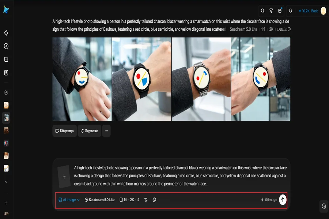The image size is (329, 219).
Task: Click the Seedream 5.0 Lite label beside the header prompt
Action: (243, 29)
